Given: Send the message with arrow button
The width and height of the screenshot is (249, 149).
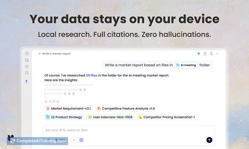Looking at the screenshot, I should point(209,140).
